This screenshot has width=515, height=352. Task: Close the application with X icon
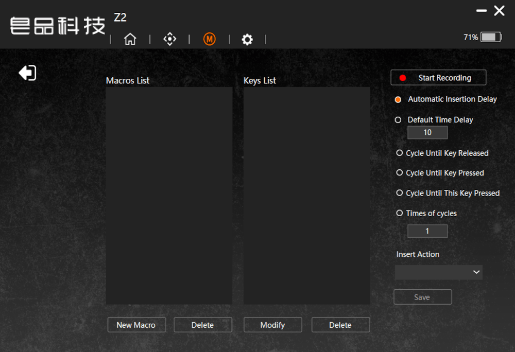point(499,11)
